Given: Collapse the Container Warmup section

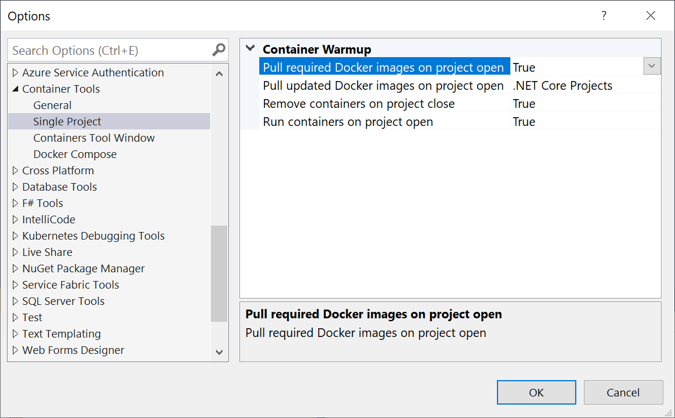Looking at the screenshot, I should [x=250, y=49].
